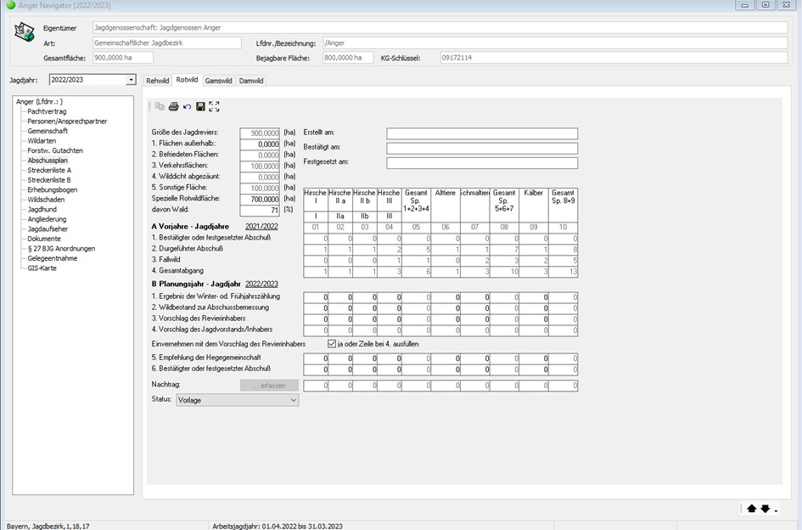
Task: Switch to the Gamswild tab
Action: point(218,81)
